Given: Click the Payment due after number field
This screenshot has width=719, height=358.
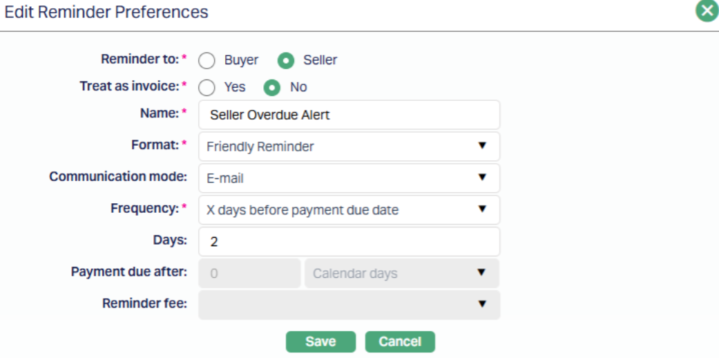Looking at the screenshot, I should (x=249, y=273).
